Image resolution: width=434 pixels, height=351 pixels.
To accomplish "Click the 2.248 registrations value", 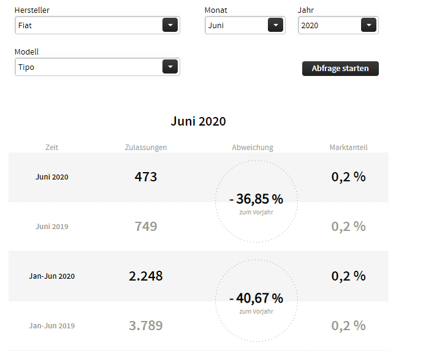I will pyautogui.click(x=146, y=276).
